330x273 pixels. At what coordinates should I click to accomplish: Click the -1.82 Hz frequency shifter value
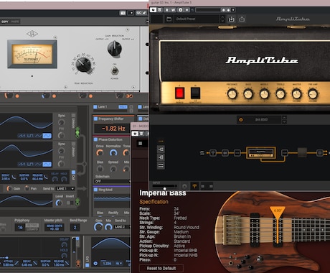[x=113, y=129]
